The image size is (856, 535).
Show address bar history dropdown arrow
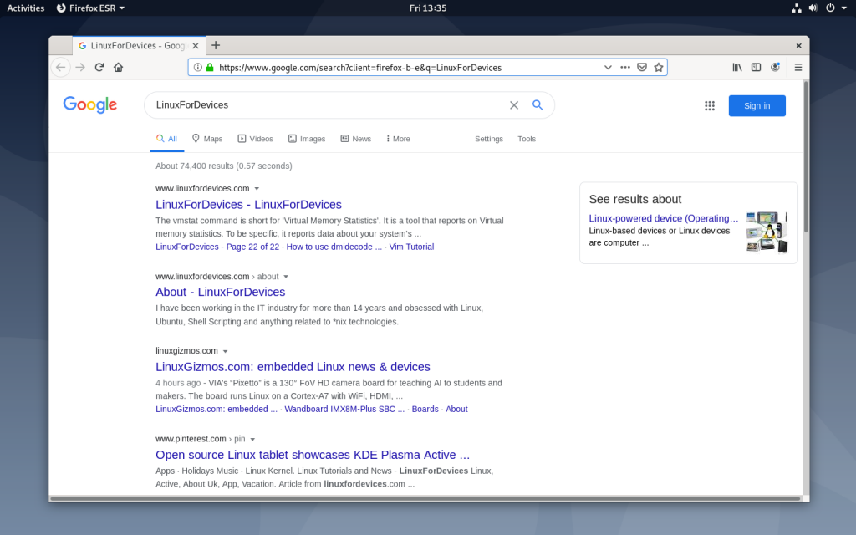pos(608,67)
